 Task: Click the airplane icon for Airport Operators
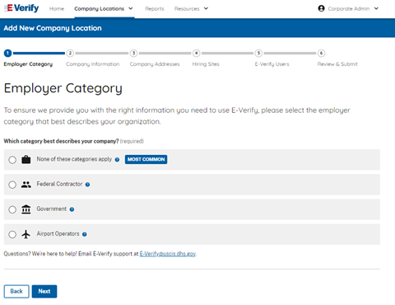click(x=26, y=234)
